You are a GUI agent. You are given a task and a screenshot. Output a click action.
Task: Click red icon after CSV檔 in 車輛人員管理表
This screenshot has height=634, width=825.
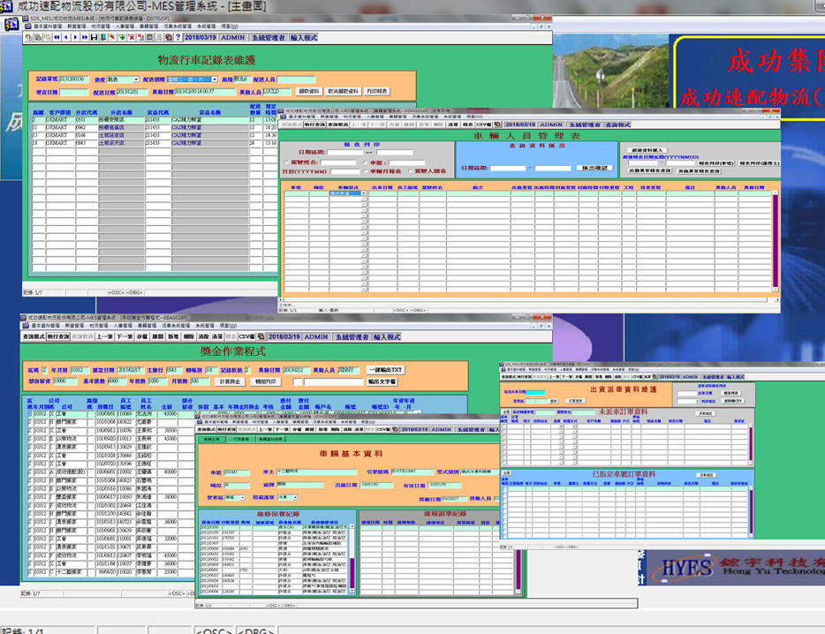tap(497, 125)
